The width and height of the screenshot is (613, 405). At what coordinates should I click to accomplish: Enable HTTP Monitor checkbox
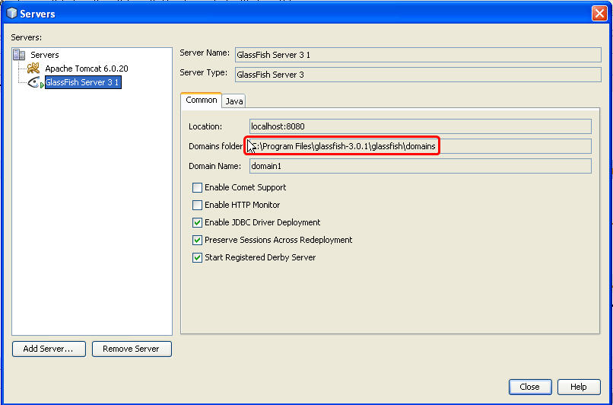198,205
